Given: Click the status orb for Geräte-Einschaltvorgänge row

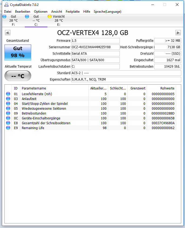Looking at the screenshot, I should click(8, 118).
